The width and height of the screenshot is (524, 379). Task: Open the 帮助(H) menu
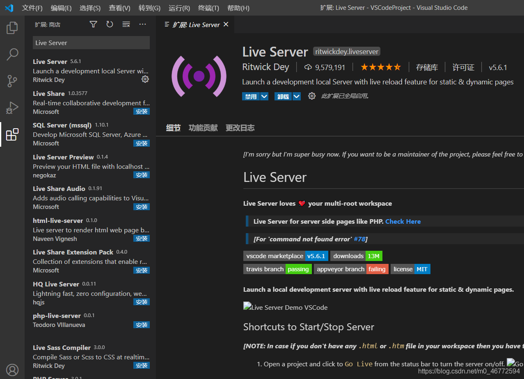[238, 8]
